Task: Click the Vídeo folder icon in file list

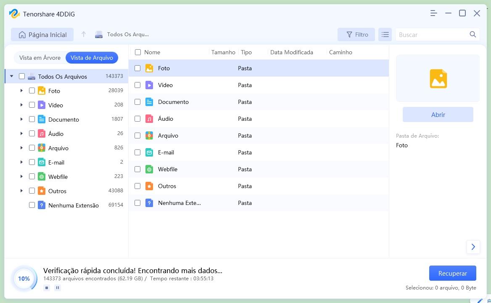Action: (149, 85)
